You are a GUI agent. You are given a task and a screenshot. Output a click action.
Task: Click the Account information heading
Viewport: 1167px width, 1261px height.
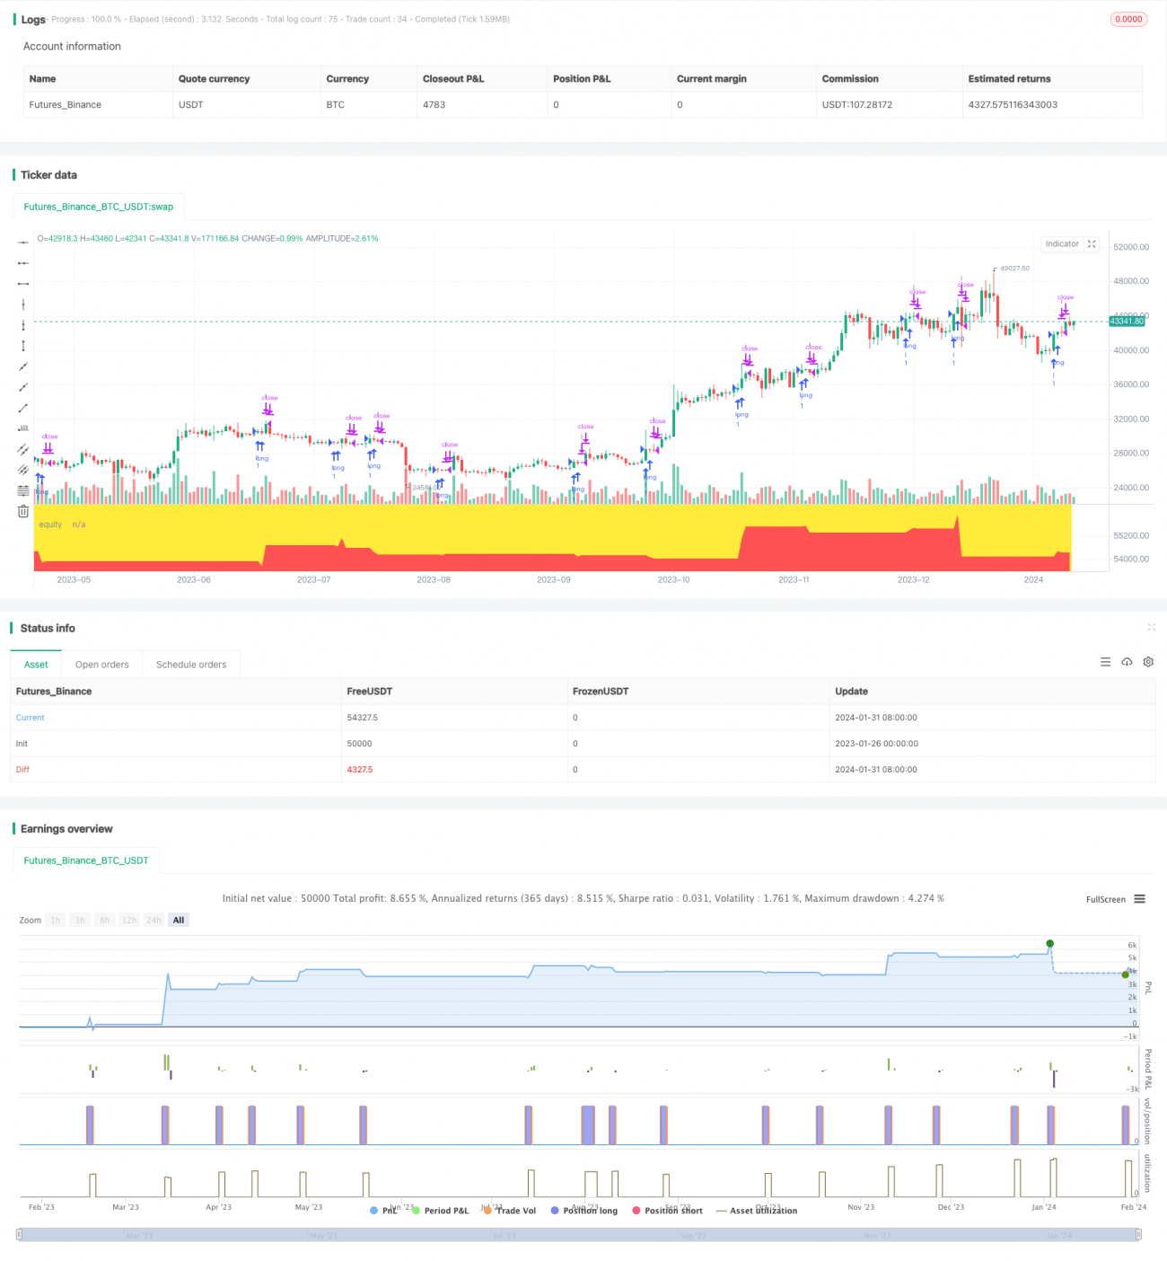pyautogui.click(x=72, y=47)
